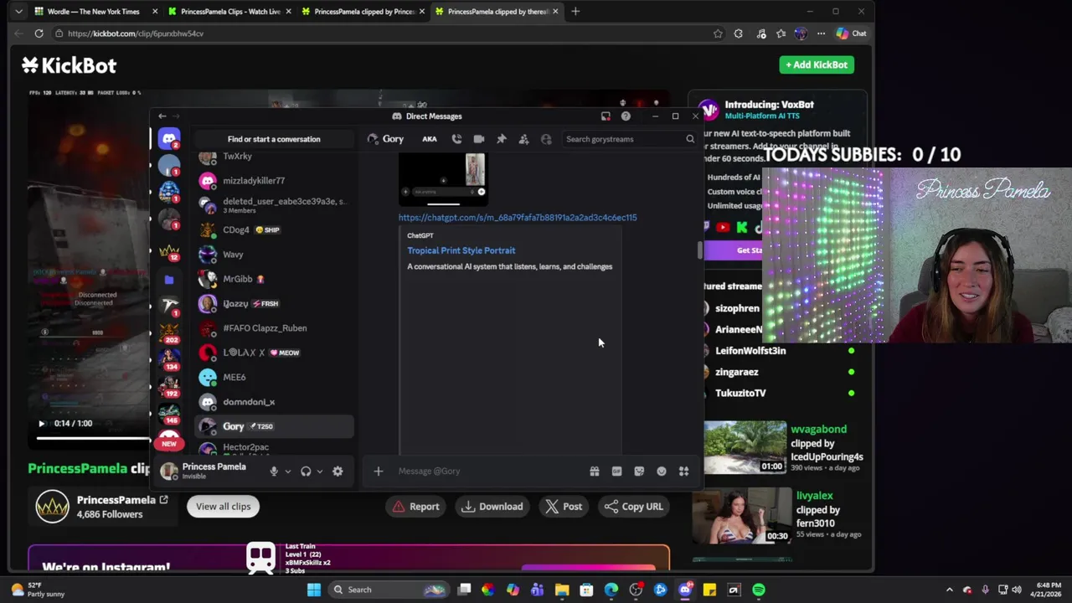Post the clip to X
This screenshot has width=1072, height=603.
tap(564, 506)
